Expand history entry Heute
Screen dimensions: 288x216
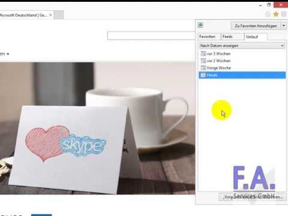(242, 75)
